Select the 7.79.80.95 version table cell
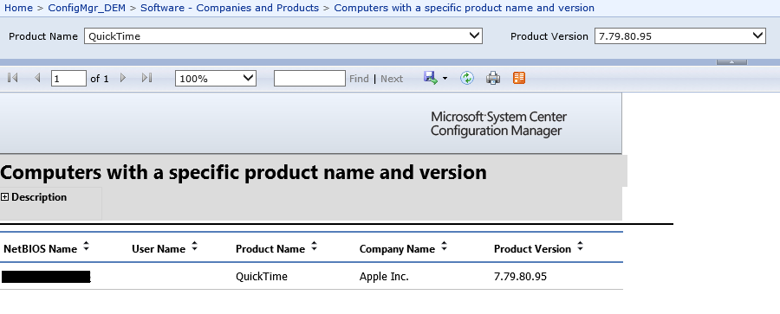Viewport: 780px width, 314px height. [520, 276]
